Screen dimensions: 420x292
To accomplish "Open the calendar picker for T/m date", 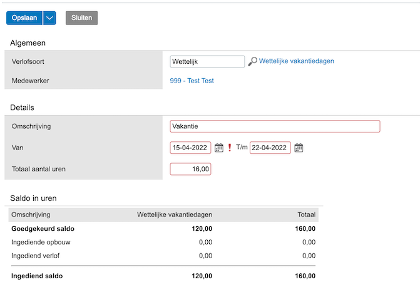I will point(299,148).
